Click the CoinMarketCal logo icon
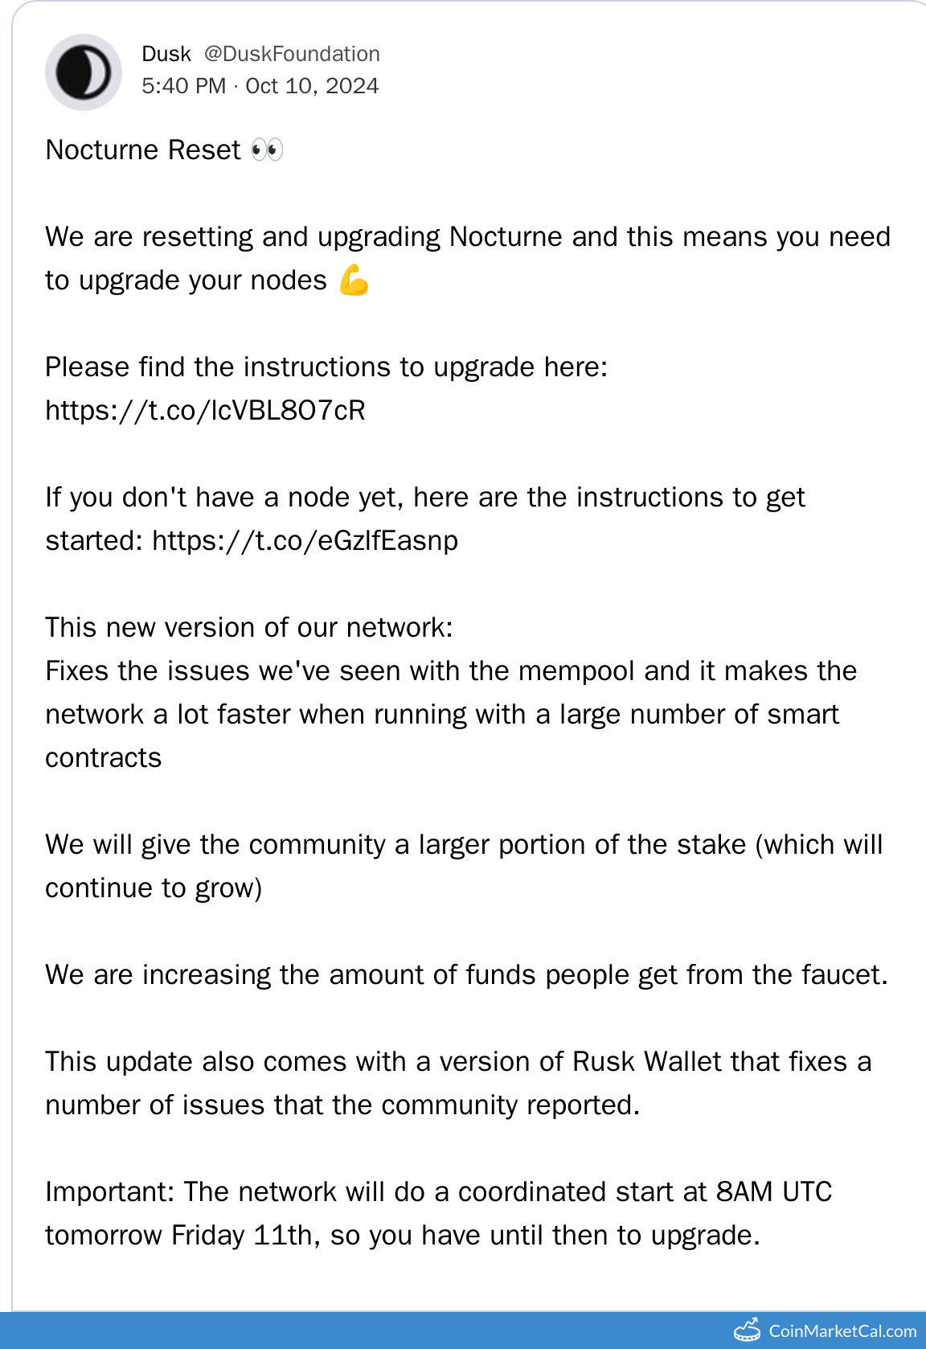Screen dimensions: 926x1349 747,1330
